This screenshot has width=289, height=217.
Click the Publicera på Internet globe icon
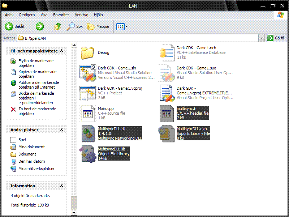click(x=13, y=83)
